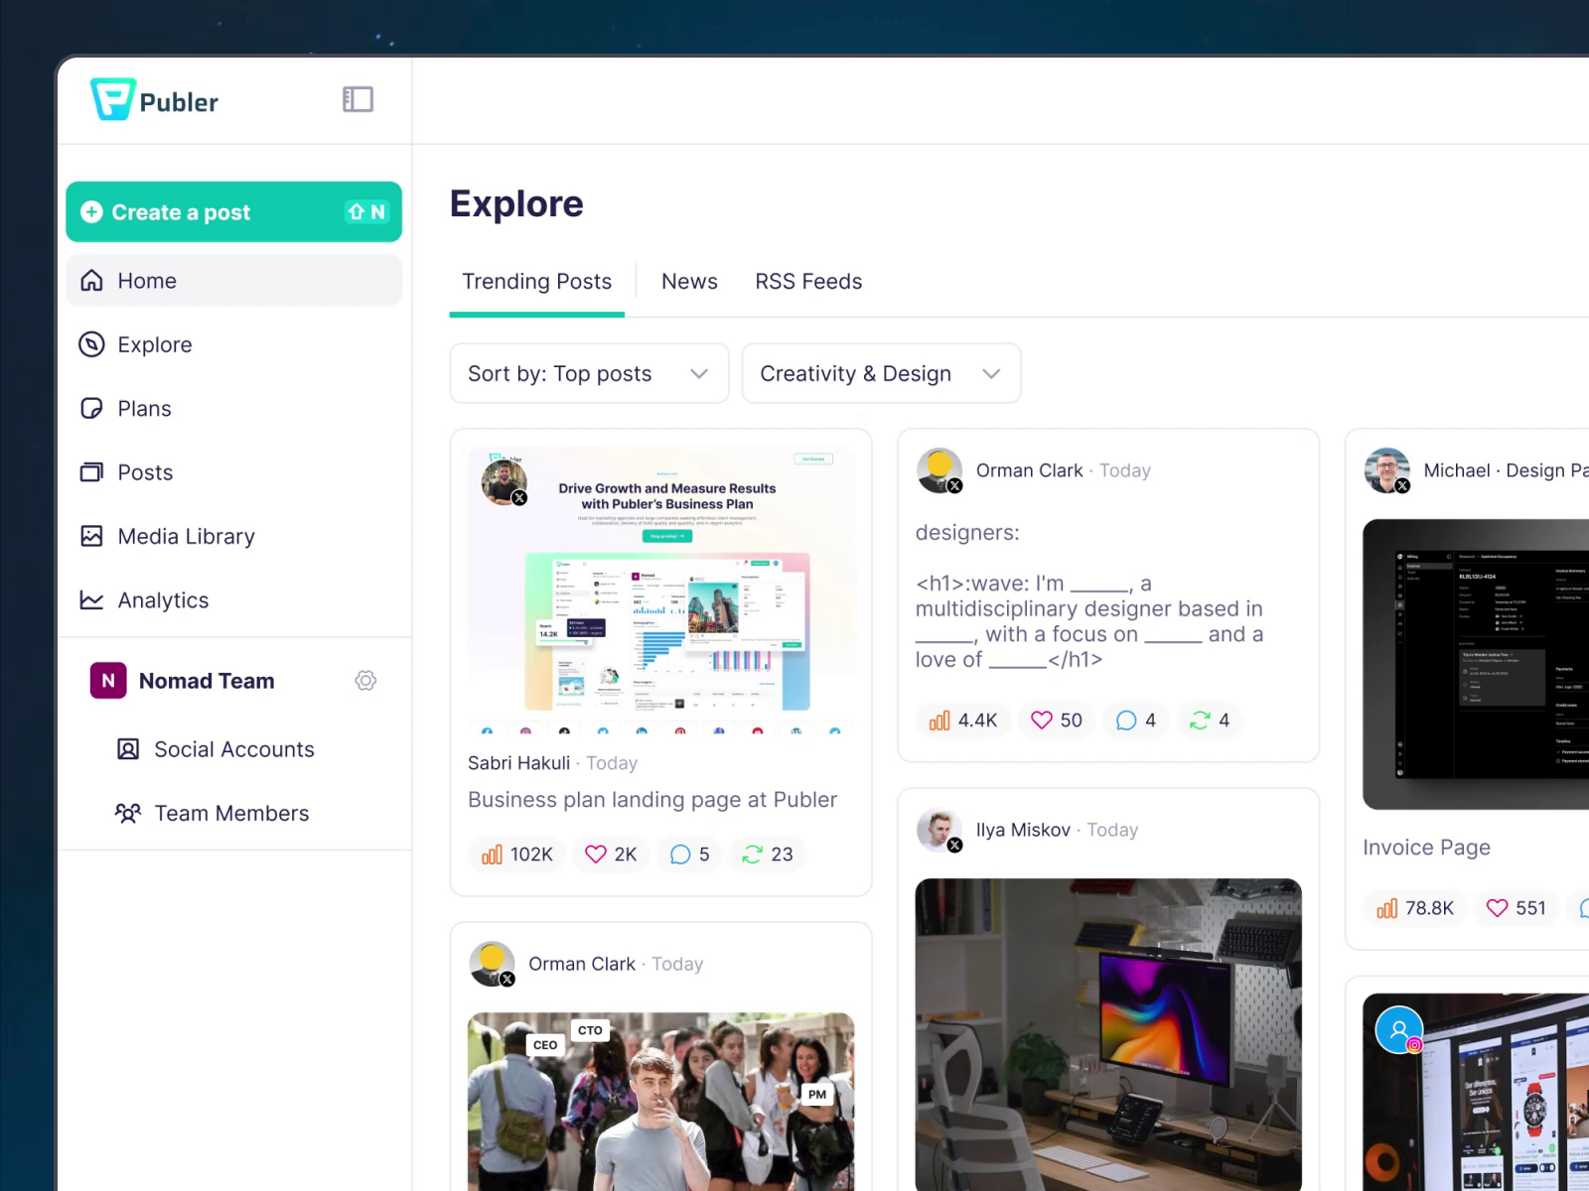Click Orman Clark's avatar on the designers post
This screenshot has height=1191, width=1589.
(939, 470)
